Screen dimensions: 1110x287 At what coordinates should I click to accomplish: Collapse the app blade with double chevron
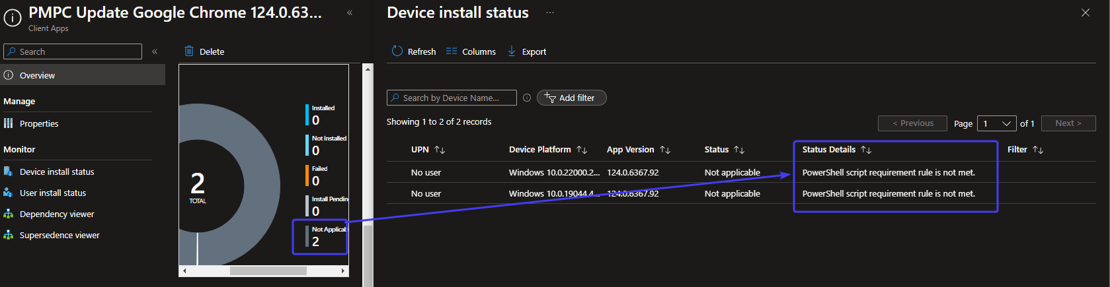coord(350,13)
